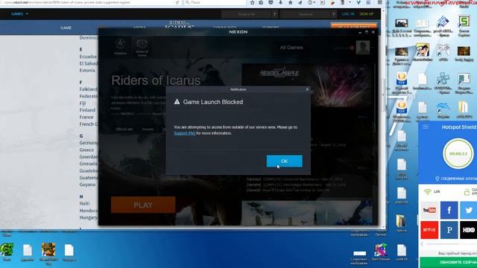Select the Riders of Icarus game icon tab
Image resolution: width=477 pixels, height=268 pixels.
coord(142,47)
